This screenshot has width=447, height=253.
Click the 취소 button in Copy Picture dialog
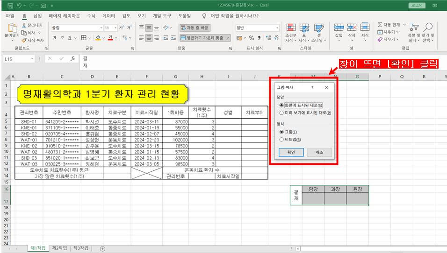[319, 152]
